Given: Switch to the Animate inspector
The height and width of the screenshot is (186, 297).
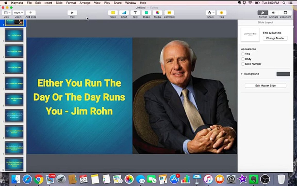Looking at the screenshot, I should click(274, 13).
